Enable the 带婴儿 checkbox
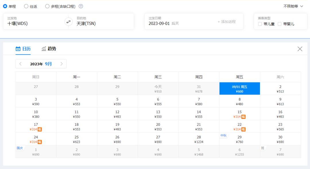This screenshot has width=310, height=169. (280, 24)
